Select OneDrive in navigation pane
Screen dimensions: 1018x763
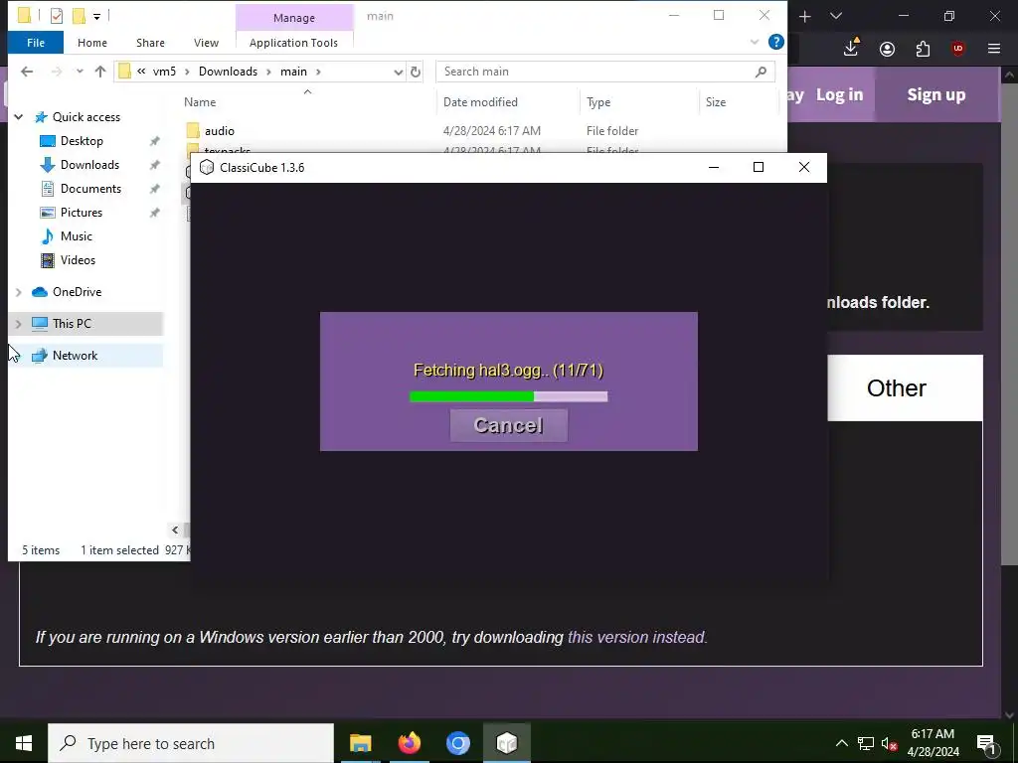point(77,292)
